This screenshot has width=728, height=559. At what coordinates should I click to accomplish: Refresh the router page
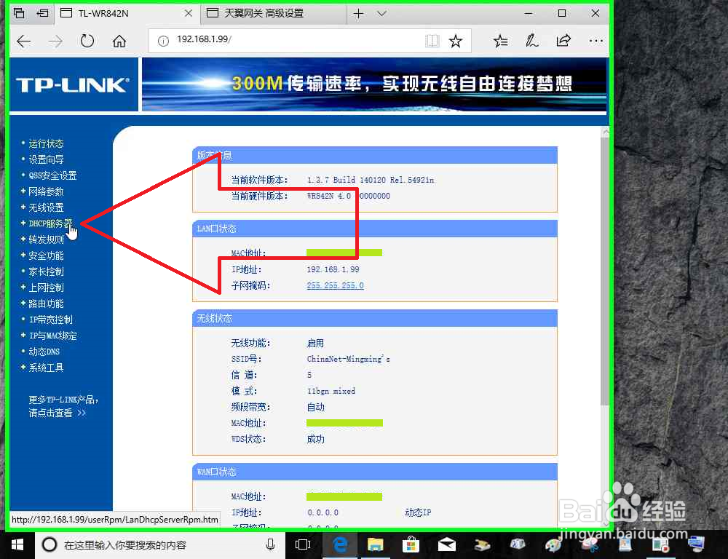pyautogui.click(x=87, y=41)
